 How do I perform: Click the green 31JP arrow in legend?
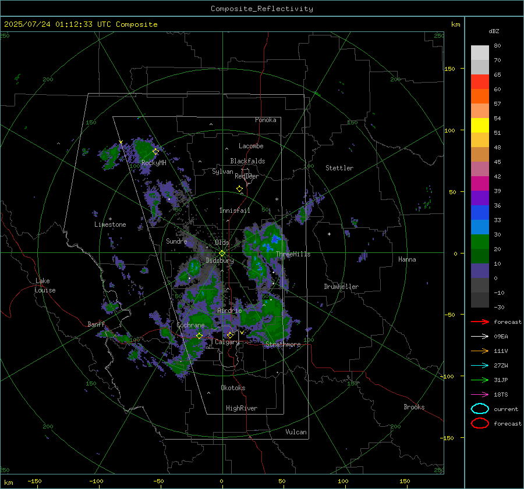pyautogui.click(x=480, y=380)
